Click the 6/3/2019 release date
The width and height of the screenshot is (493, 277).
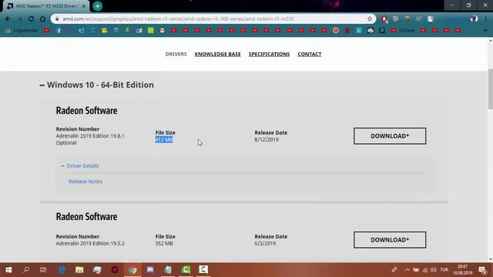coord(265,243)
